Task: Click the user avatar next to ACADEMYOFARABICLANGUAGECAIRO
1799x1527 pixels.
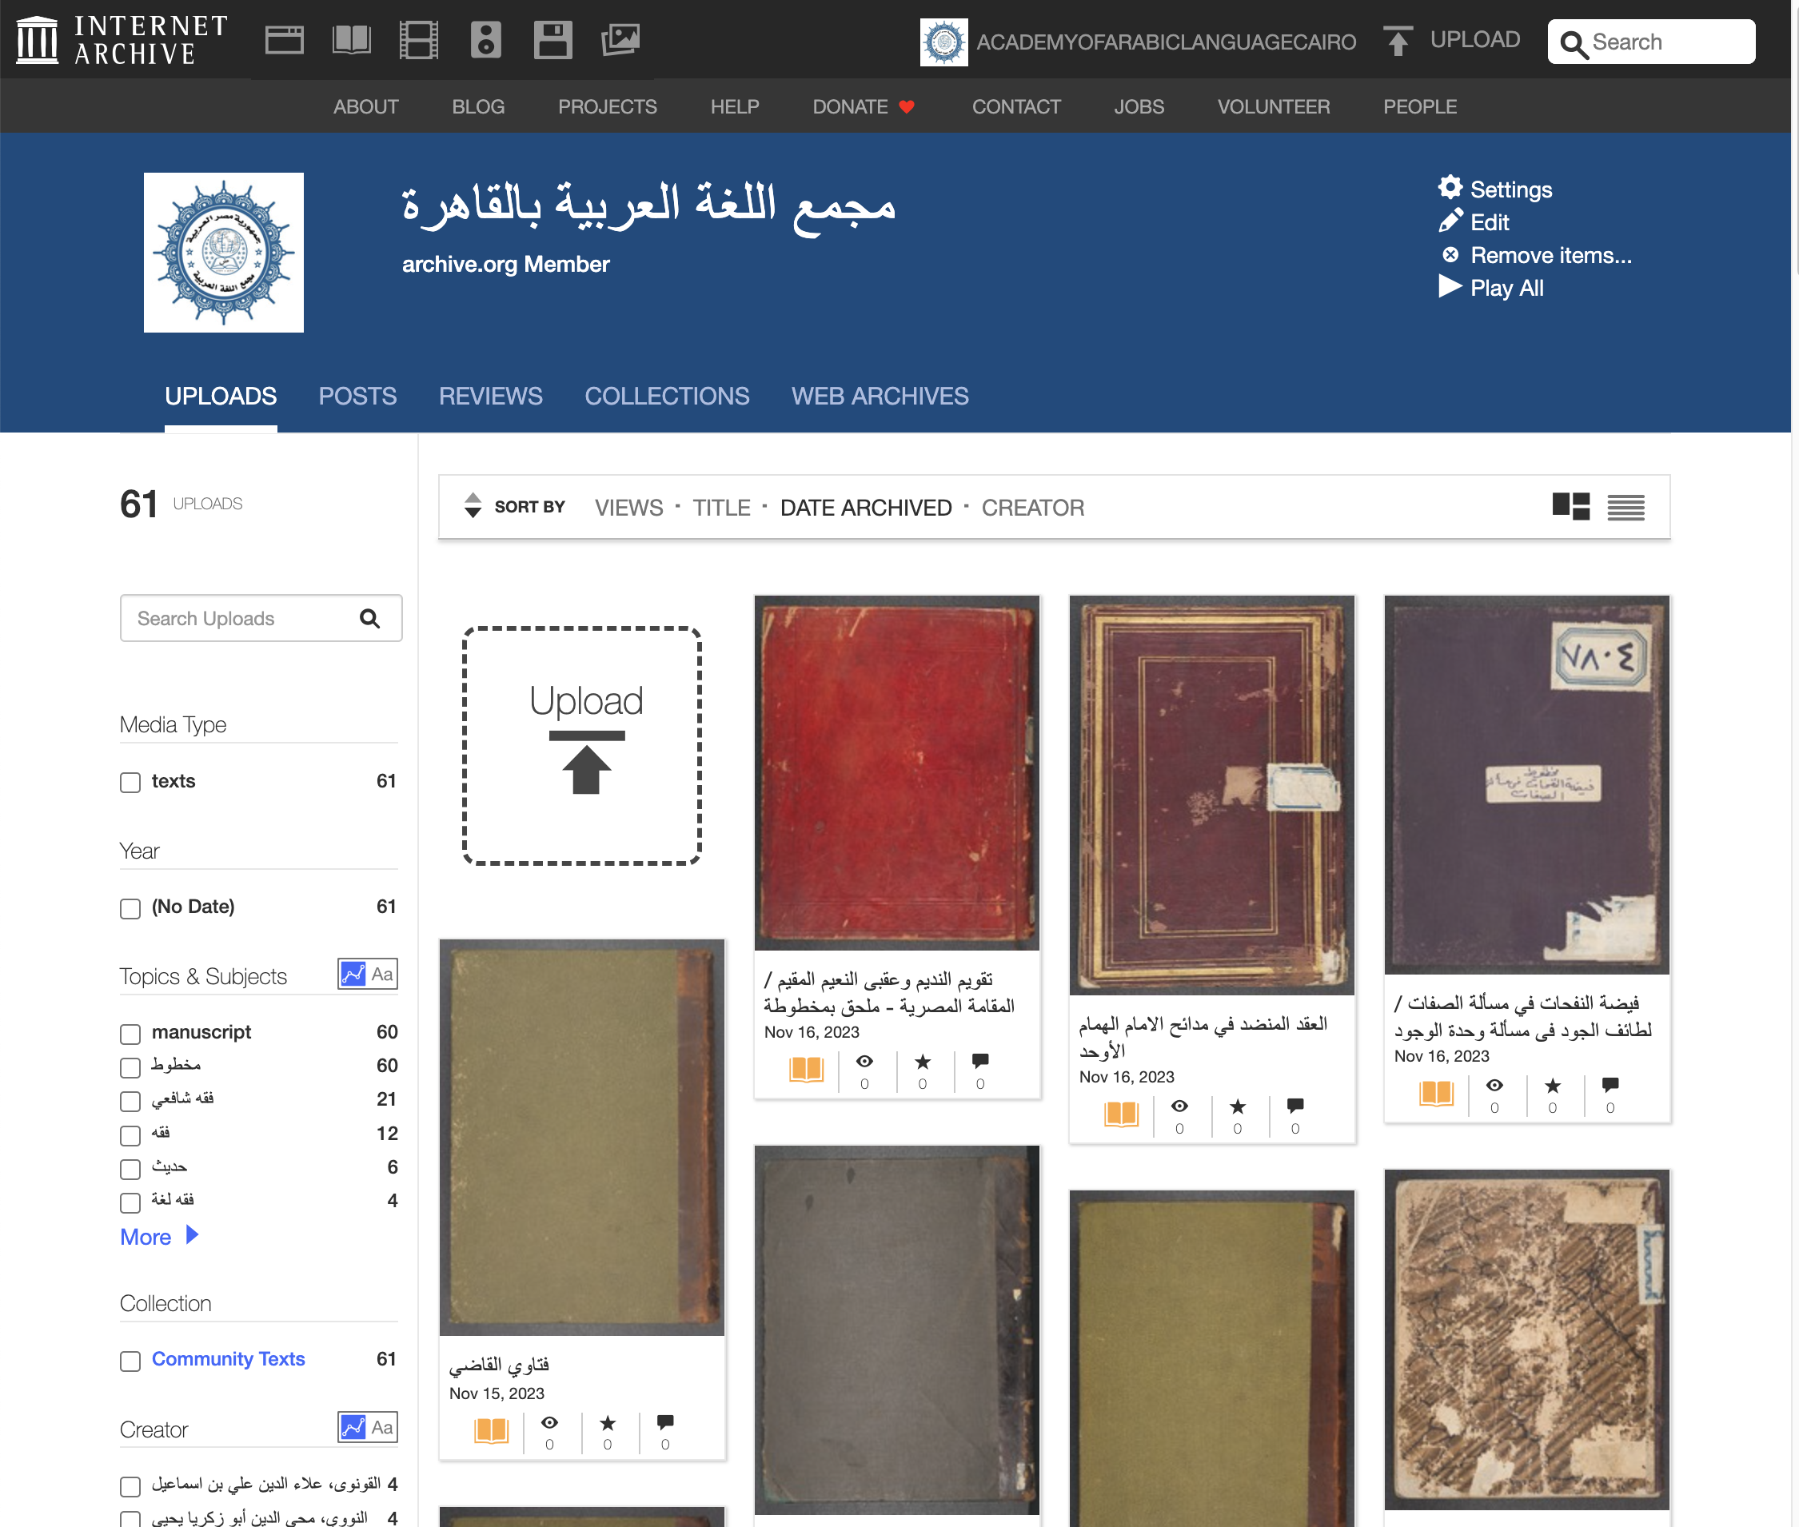Action: 943,42
